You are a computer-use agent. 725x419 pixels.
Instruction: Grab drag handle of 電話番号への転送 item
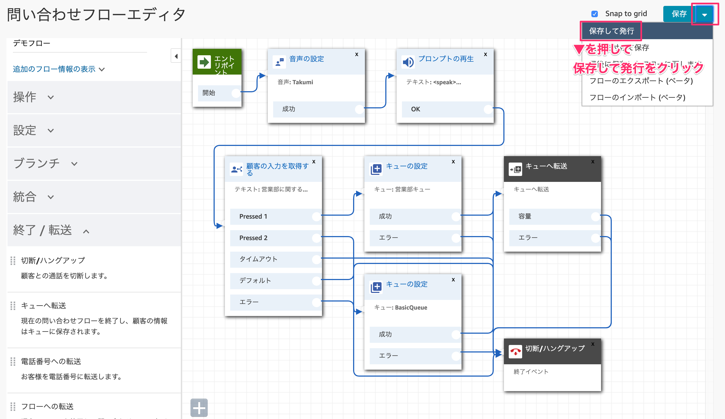point(13,362)
